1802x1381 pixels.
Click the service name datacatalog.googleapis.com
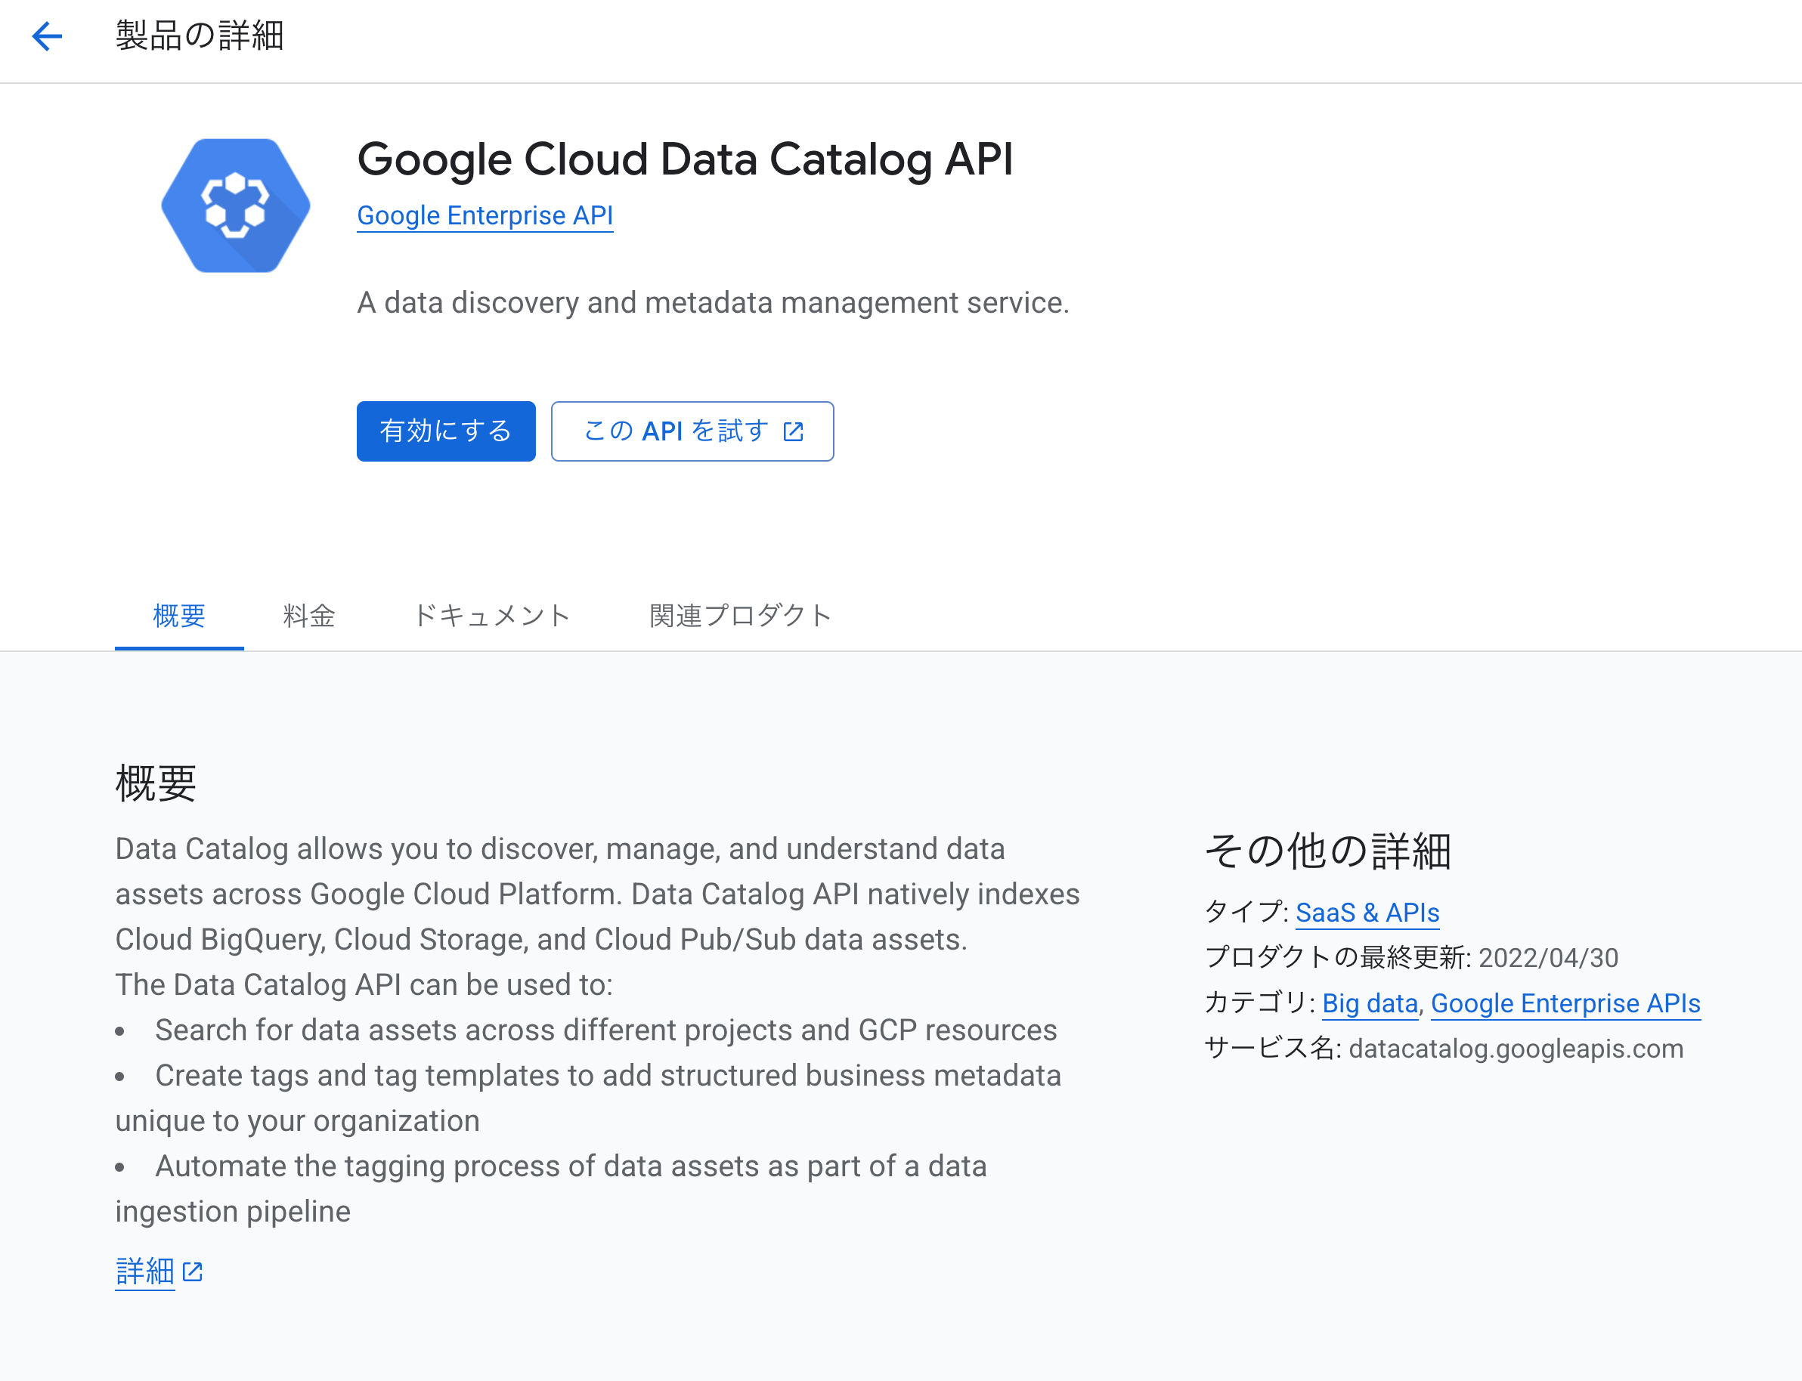[x=1516, y=1048]
